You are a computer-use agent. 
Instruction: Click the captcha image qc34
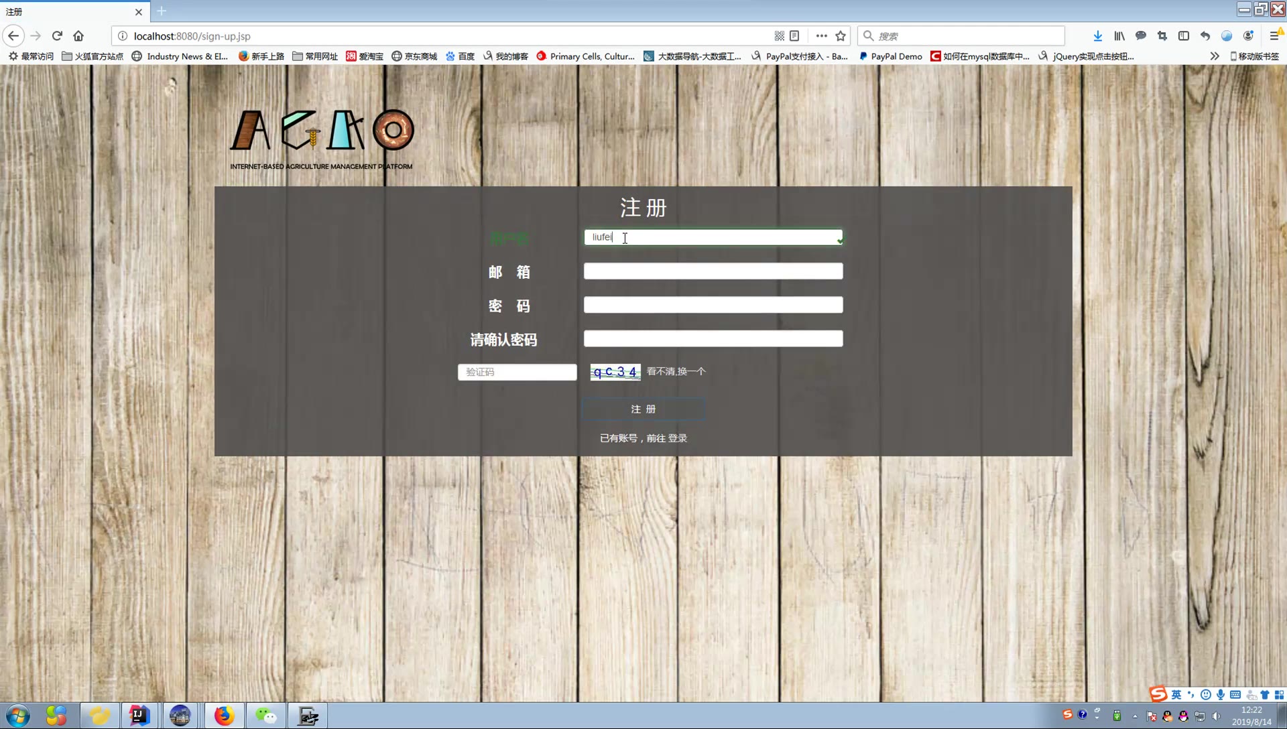click(615, 372)
